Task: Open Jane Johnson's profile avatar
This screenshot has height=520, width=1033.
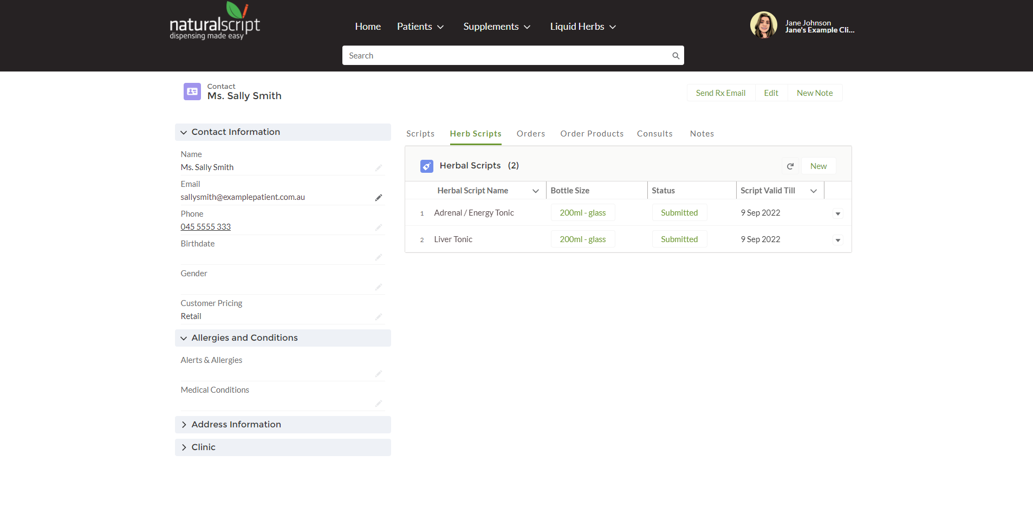Action: (x=763, y=25)
